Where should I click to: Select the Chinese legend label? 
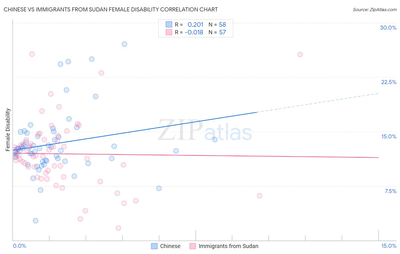tap(170, 246)
